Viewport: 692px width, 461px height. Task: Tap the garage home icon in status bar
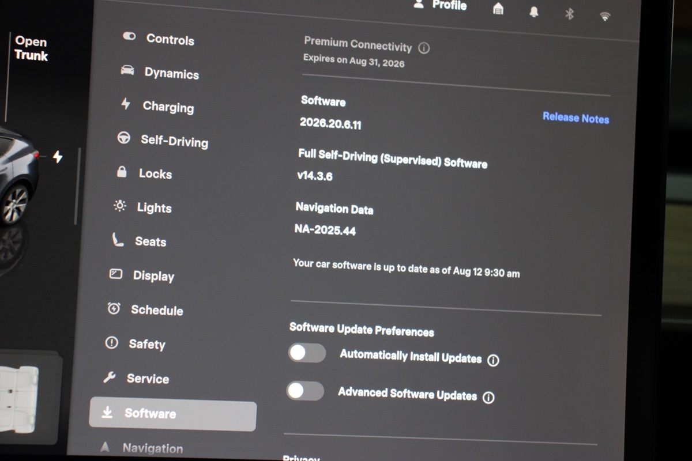(498, 8)
